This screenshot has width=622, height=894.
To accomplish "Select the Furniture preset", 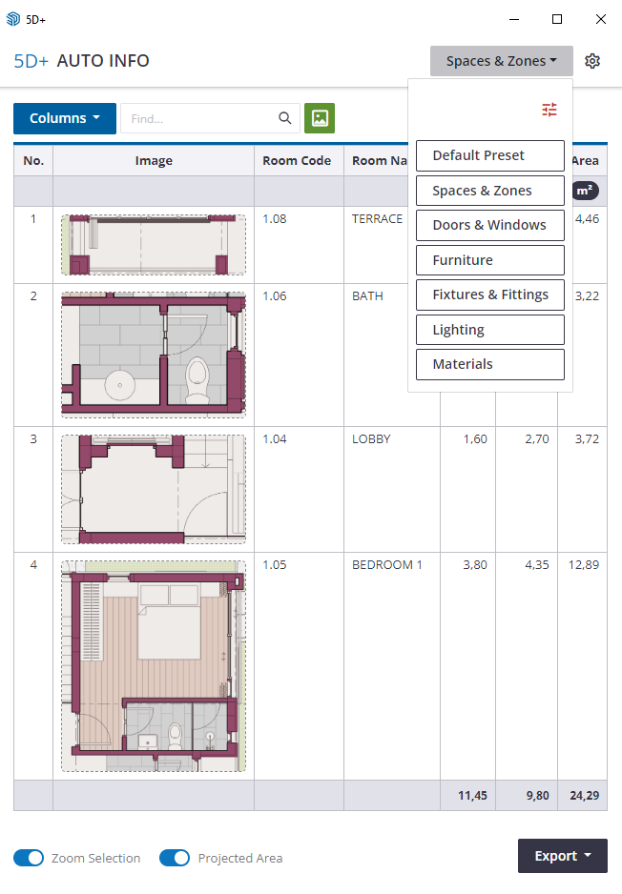I will point(490,260).
